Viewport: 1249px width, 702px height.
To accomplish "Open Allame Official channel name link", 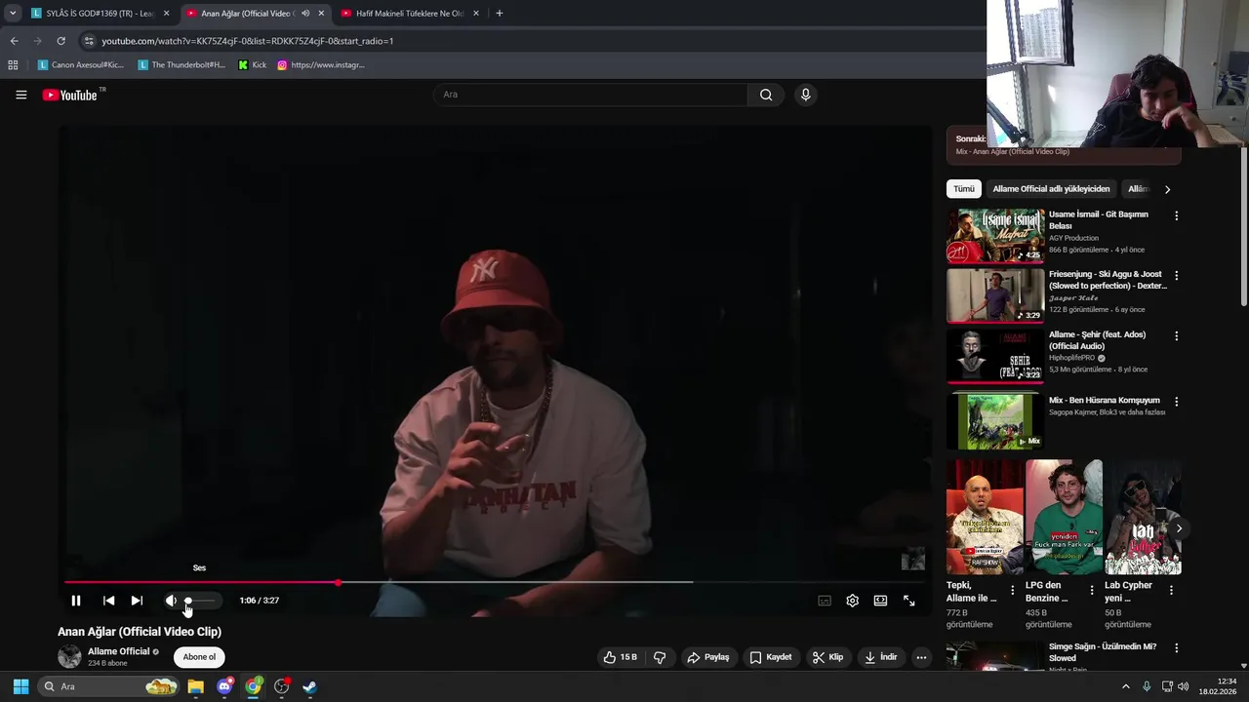I will tap(119, 651).
